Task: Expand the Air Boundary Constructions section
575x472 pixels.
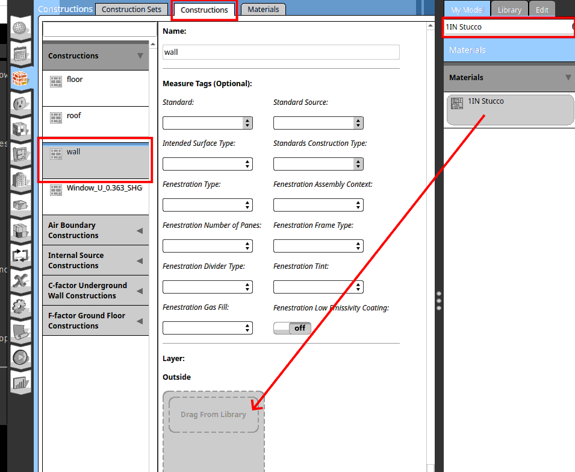Action: tap(95, 230)
